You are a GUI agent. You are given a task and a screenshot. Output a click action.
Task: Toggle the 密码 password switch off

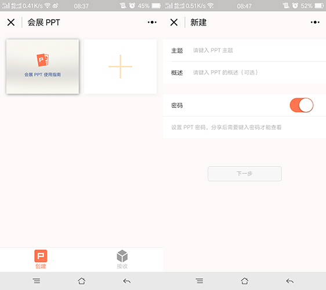click(x=302, y=105)
